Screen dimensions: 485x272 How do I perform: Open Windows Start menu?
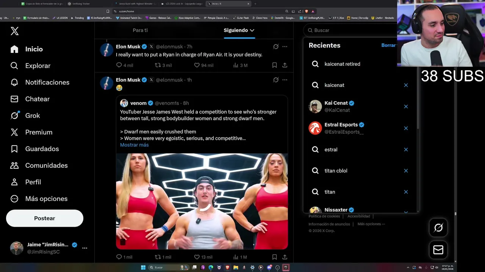coord(143,267)
